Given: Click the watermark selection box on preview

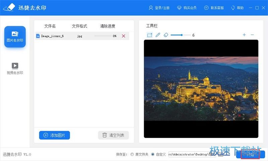Looking at the screenshot, I should (x=239, y=116).
